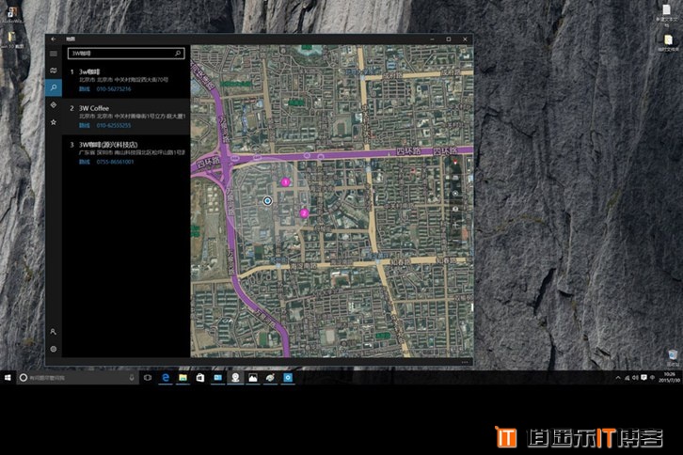Open Task View on the taskbar
Viewport: 683px width, 455px height.
pos(148,378)
